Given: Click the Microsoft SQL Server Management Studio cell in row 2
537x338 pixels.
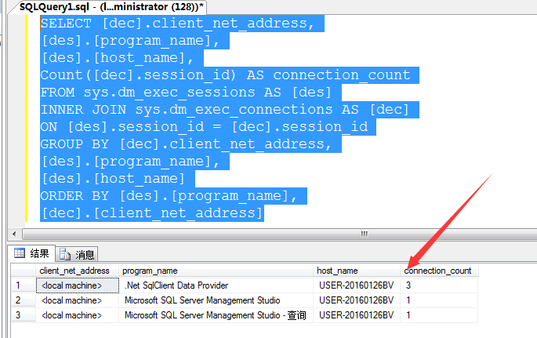Looking at the screenshot, I should [x=216, y=300].
